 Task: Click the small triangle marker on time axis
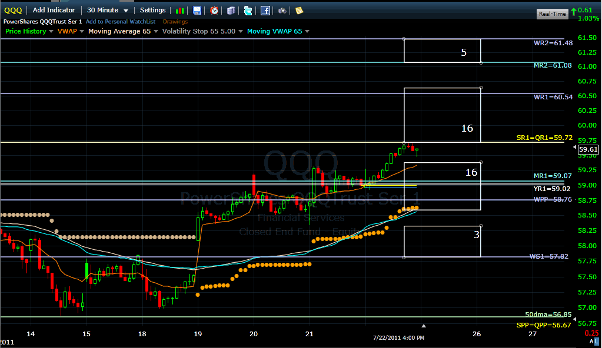point(424,326)
